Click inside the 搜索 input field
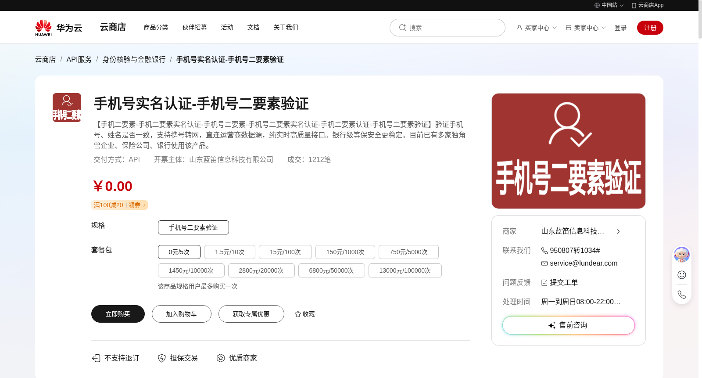Image resolution: width=702 pixels, height=378 pixels. tap(448, 28)
